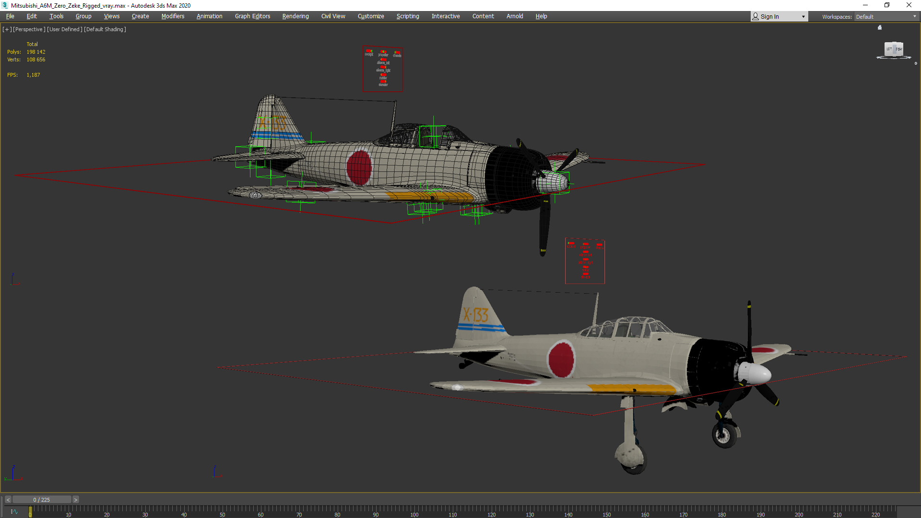
Task: Open the Arnold menu
Action: click(x=515, y=16)
